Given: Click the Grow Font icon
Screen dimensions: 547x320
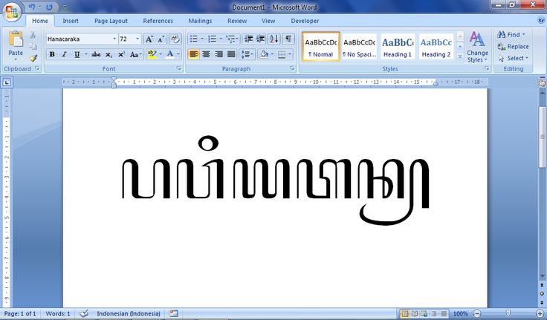Looking at the screenshot, I should click(149, 39).
